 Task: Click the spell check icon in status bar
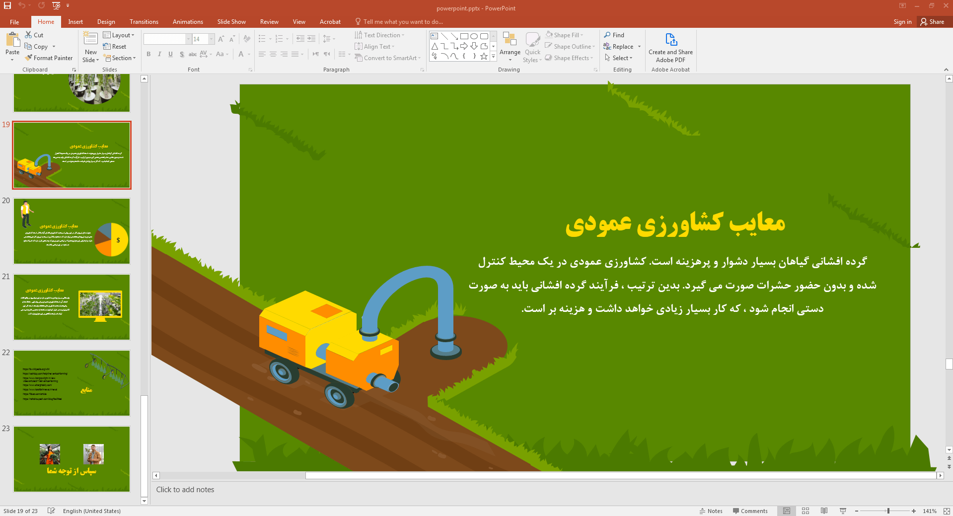51,511
